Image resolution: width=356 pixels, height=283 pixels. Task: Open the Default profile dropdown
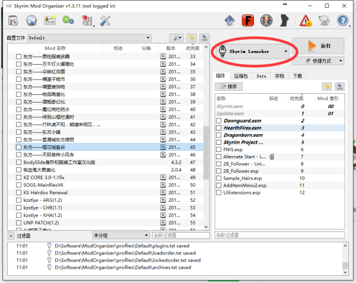point(90,37)
